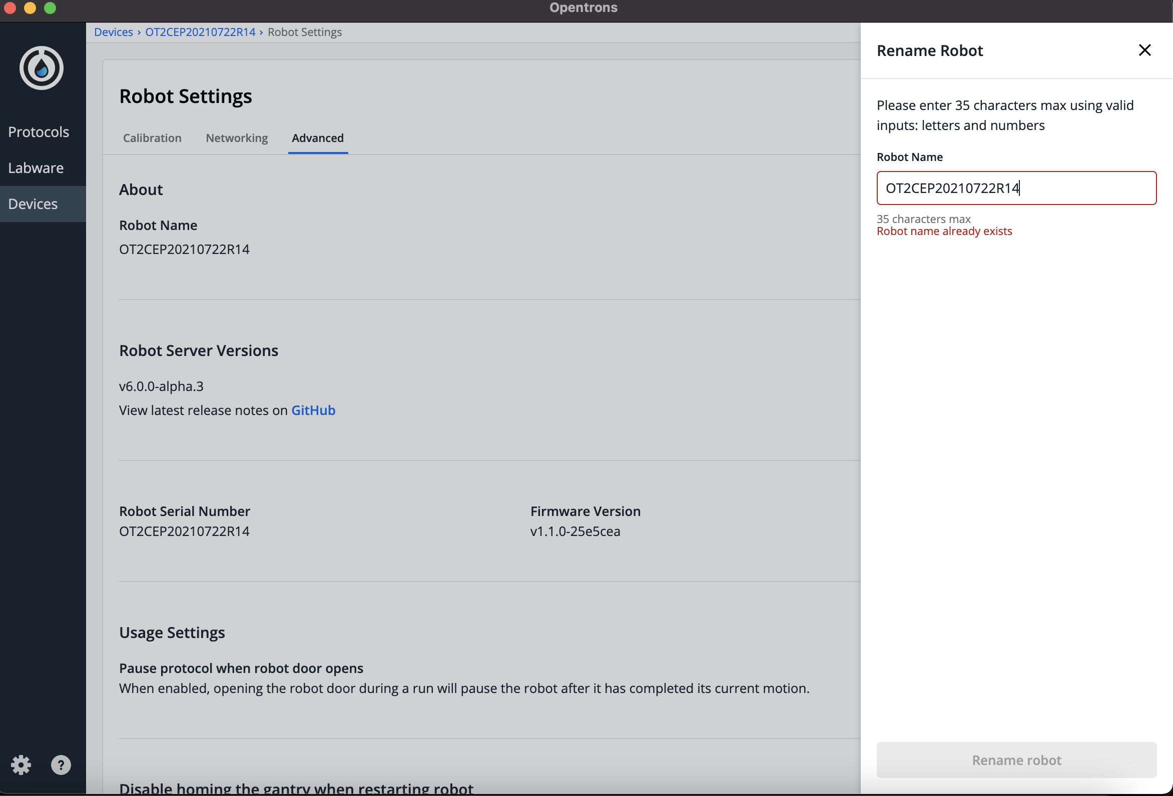Screen dimensions: 1173x796
Task: Switch to the Calibration tab
Action: tap(153, 137)
